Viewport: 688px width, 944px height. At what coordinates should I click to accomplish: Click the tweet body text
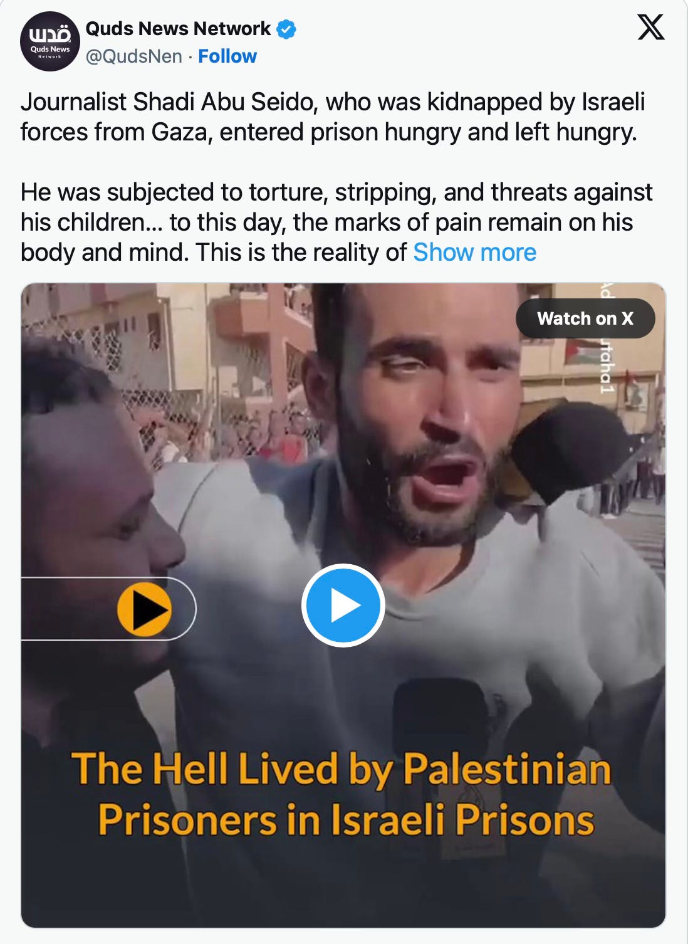[336, 177]
